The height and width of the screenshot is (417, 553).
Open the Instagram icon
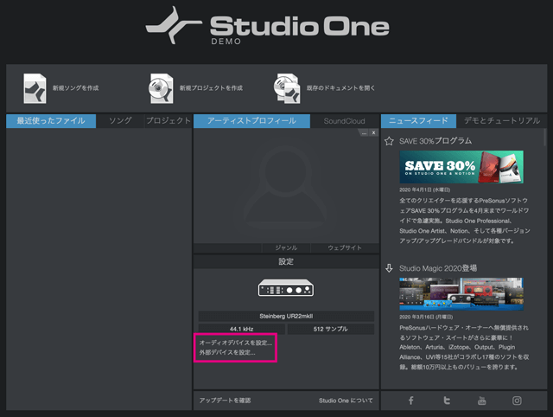point(517,401)
